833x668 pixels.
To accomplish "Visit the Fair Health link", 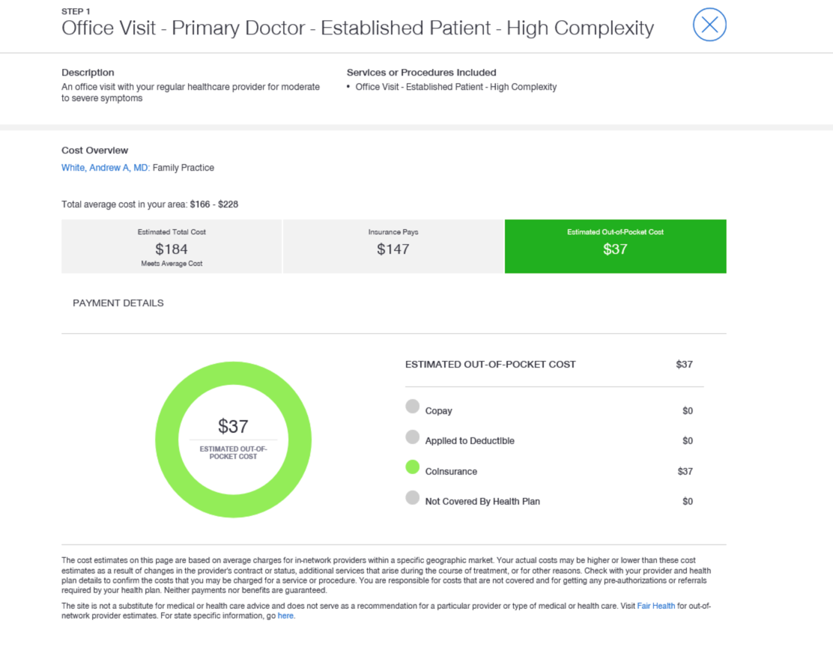I will coord(655,606).
